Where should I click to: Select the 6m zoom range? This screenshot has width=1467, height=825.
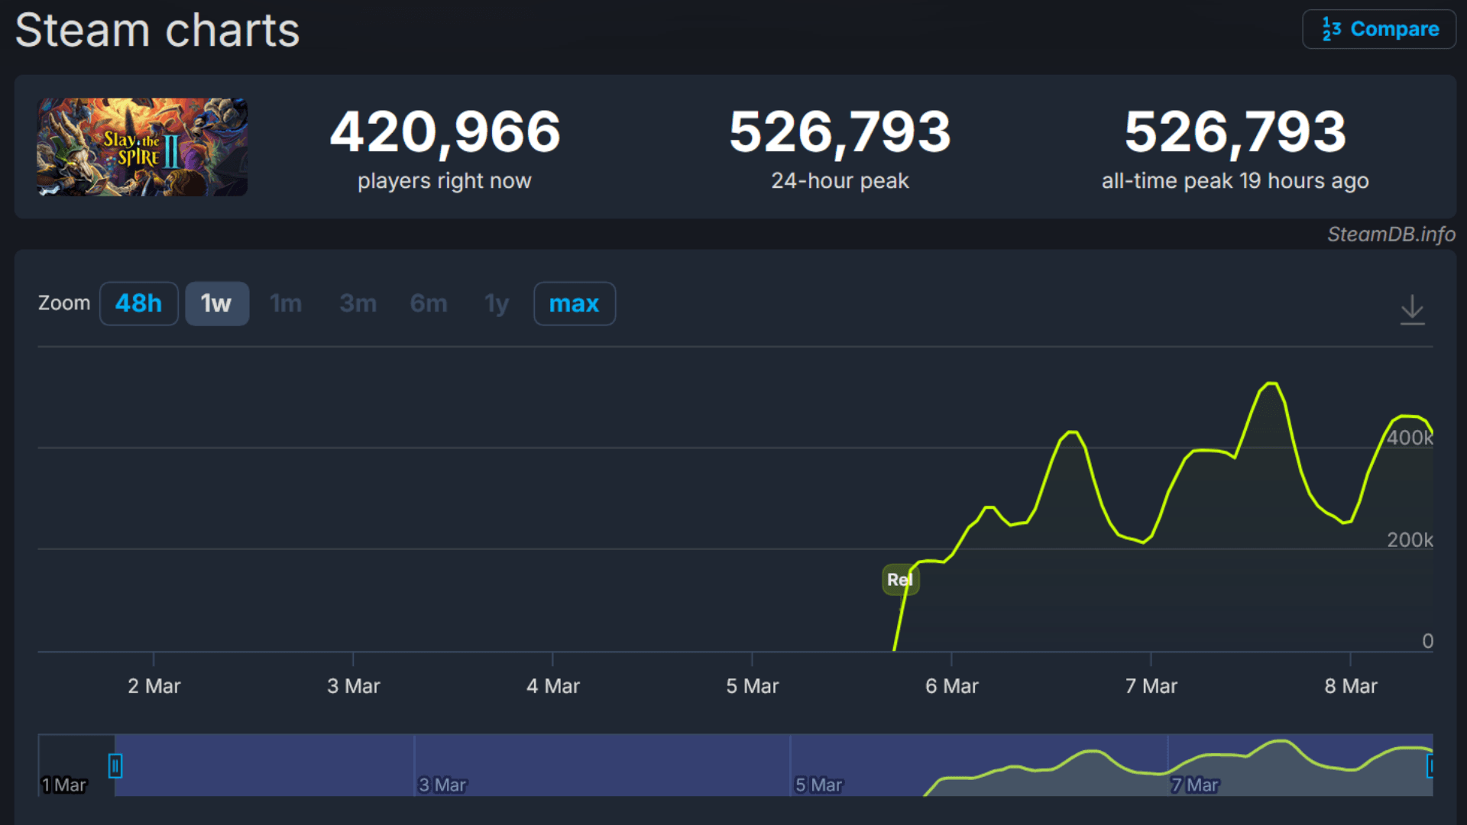point(428,303)
